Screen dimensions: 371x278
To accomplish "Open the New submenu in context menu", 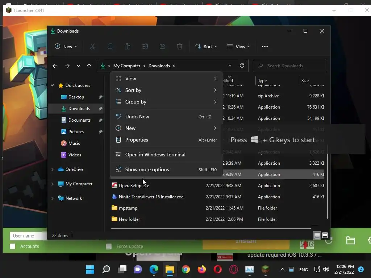I will tap(166, 128).
